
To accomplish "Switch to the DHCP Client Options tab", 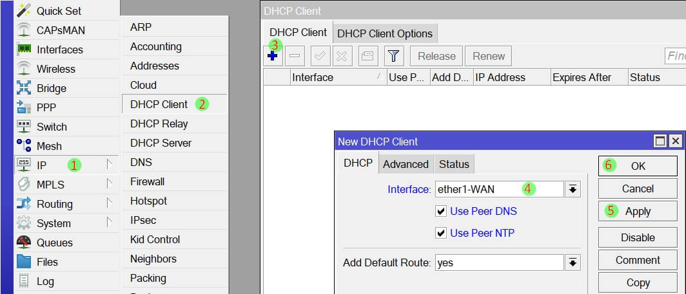I will click(x=384, y=33).
